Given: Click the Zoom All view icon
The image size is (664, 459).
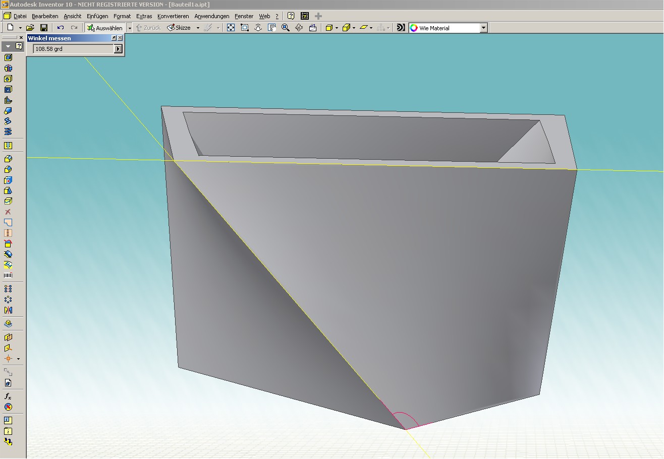Looking at the screenshot, I should [x=231, y=28].
